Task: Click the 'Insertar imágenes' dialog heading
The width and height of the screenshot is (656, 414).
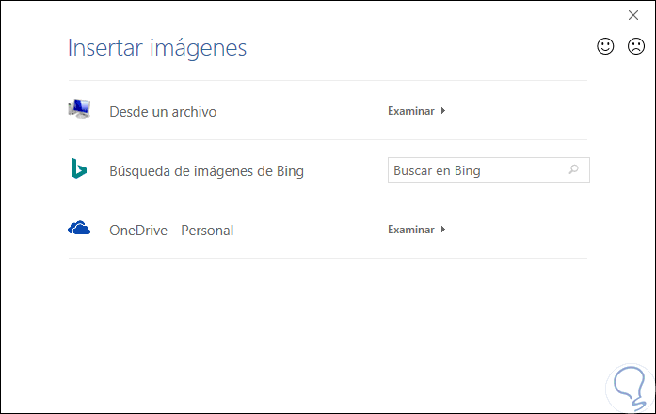Action: 157,48
